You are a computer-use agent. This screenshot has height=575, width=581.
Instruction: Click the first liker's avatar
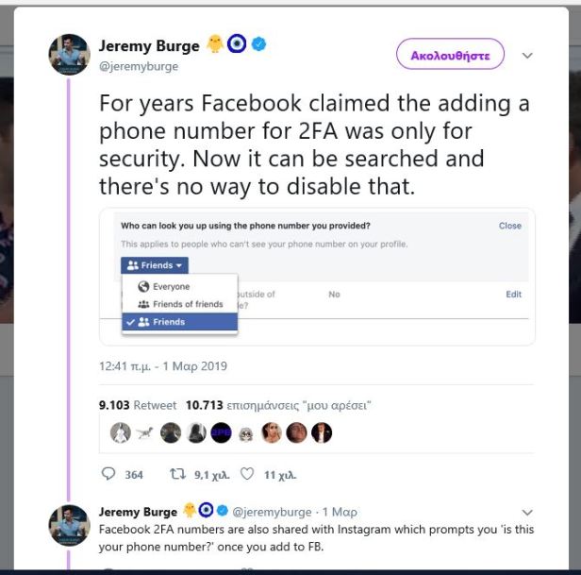coord(120,432)
